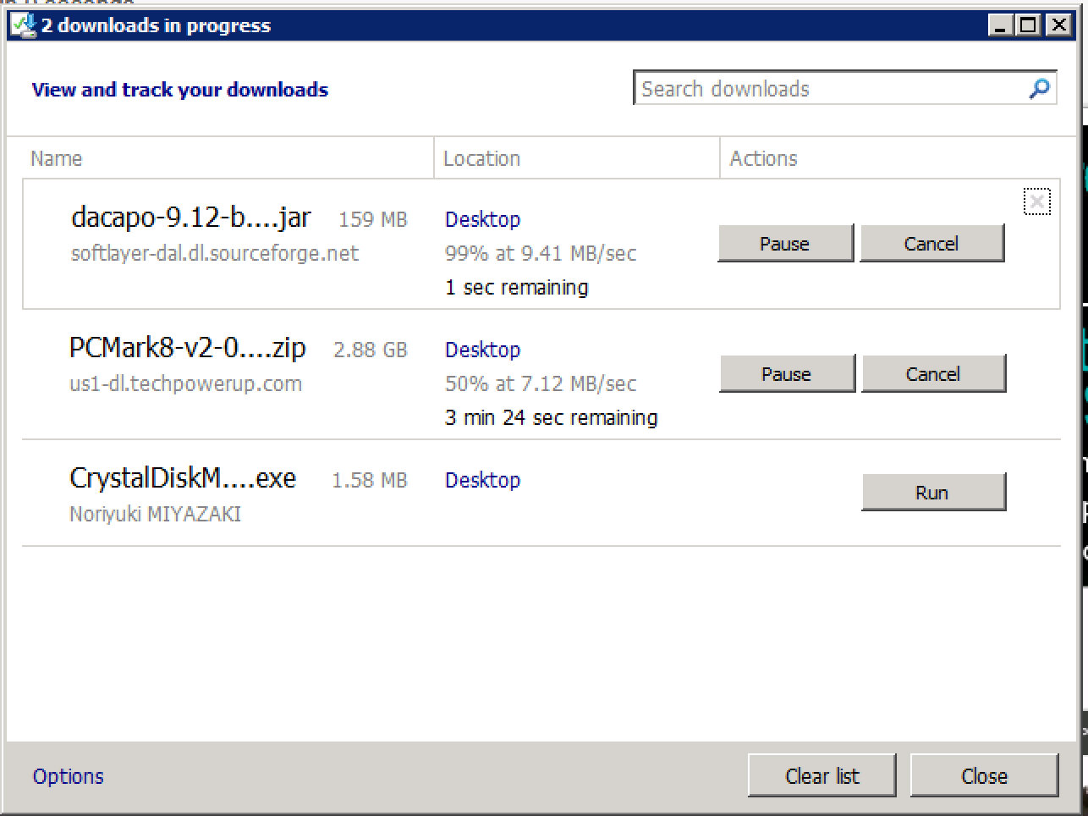Remove dacapo download with X icon

pos(1036,201)
